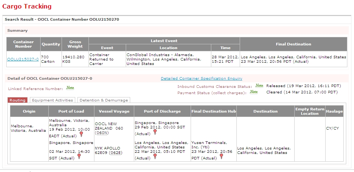The width and height of the screenshot is (354, 172).
Task: Click Note icon beside Linked Reference Number
Action: (70, 88)
